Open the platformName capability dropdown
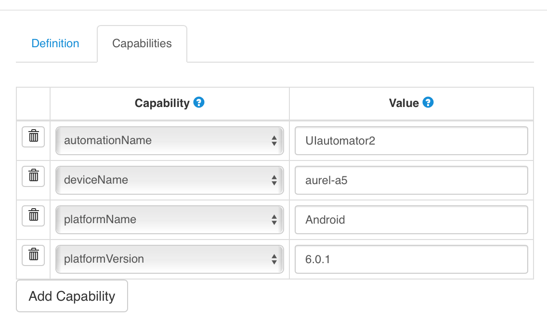 169,219
